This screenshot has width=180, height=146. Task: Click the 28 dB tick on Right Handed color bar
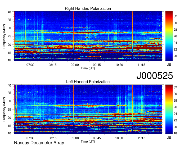coord(175,30)
